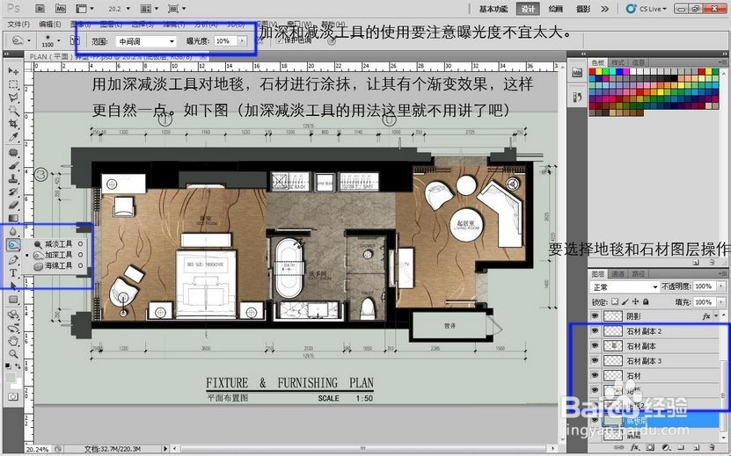Open the 填充 slider arrow
This screenshot has height=456, width=731.
click(721, 302)
